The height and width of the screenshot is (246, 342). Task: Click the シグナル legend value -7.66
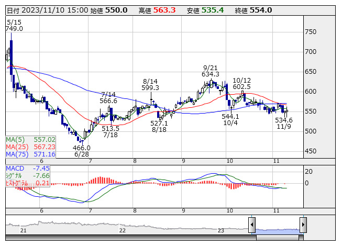pos(41,176)
